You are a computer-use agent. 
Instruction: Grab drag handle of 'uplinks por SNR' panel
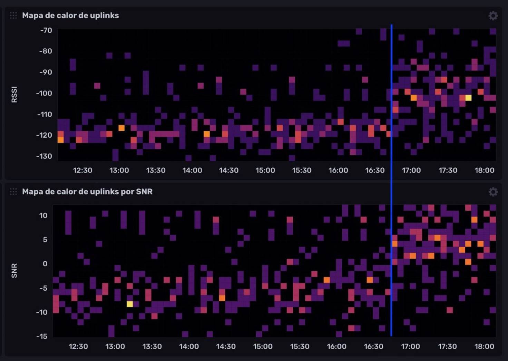point(13,192)
